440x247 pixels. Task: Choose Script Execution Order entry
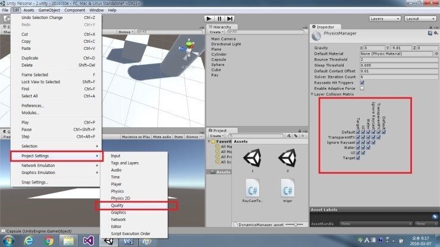point(134,233)
